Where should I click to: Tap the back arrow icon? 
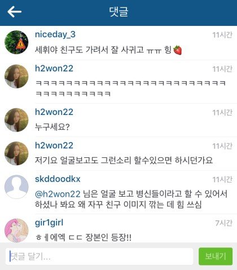pyautogui.click(x=14, y=12)
